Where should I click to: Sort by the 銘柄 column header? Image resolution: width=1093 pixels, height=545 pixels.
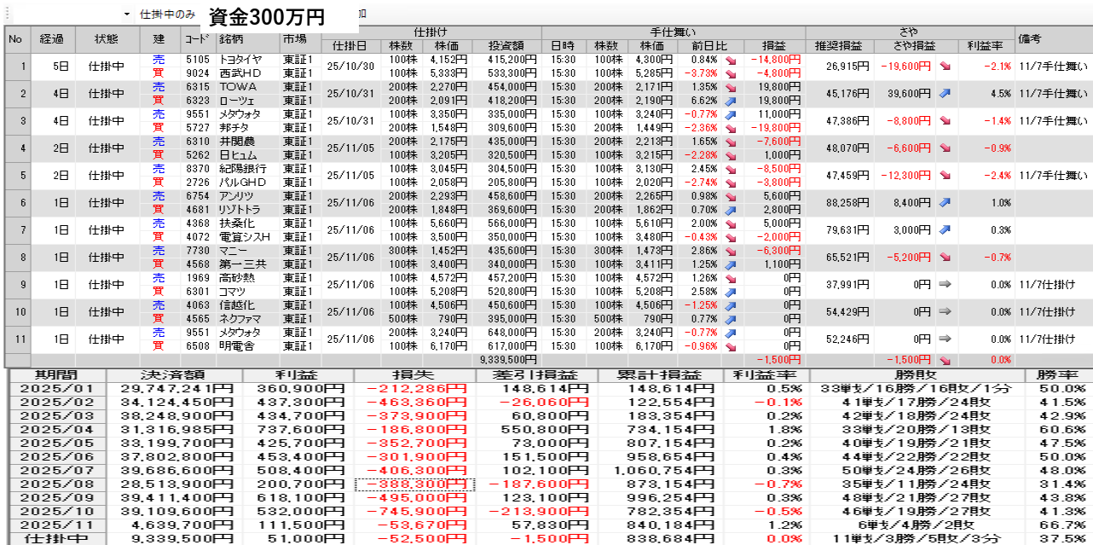pyautogui.click(x=248, y=39)
